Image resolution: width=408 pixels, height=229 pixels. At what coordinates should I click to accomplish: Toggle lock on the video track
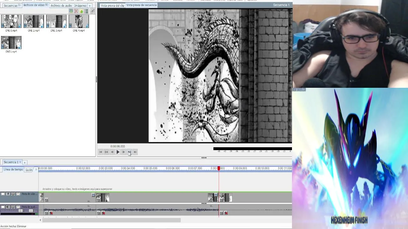pyautogui.click(x=18, y=194)
